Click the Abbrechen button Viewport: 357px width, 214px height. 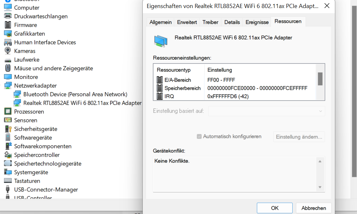314,208
